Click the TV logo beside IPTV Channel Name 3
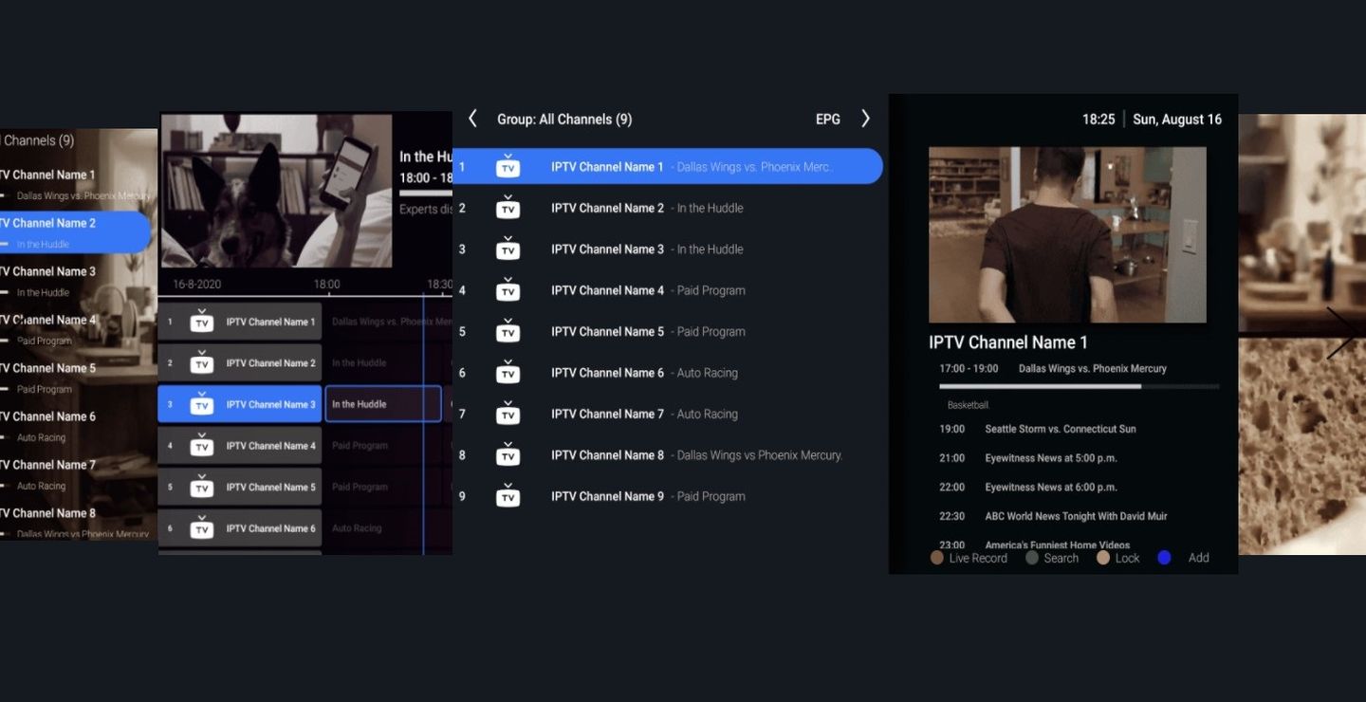The height and width of the screenshot is (702, 1366). point(508,249)
